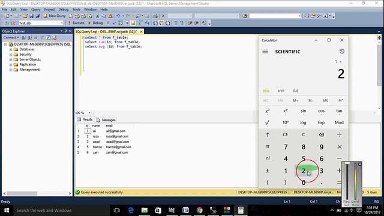Expand the Server Objects folder node
The height and width of the screenshot is (216, 384).
(x=11, y=60)
